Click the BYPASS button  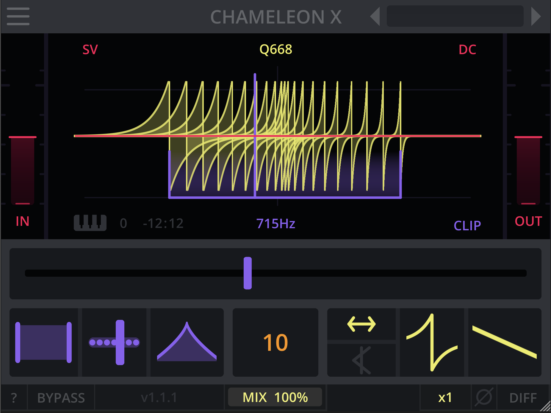61,398
